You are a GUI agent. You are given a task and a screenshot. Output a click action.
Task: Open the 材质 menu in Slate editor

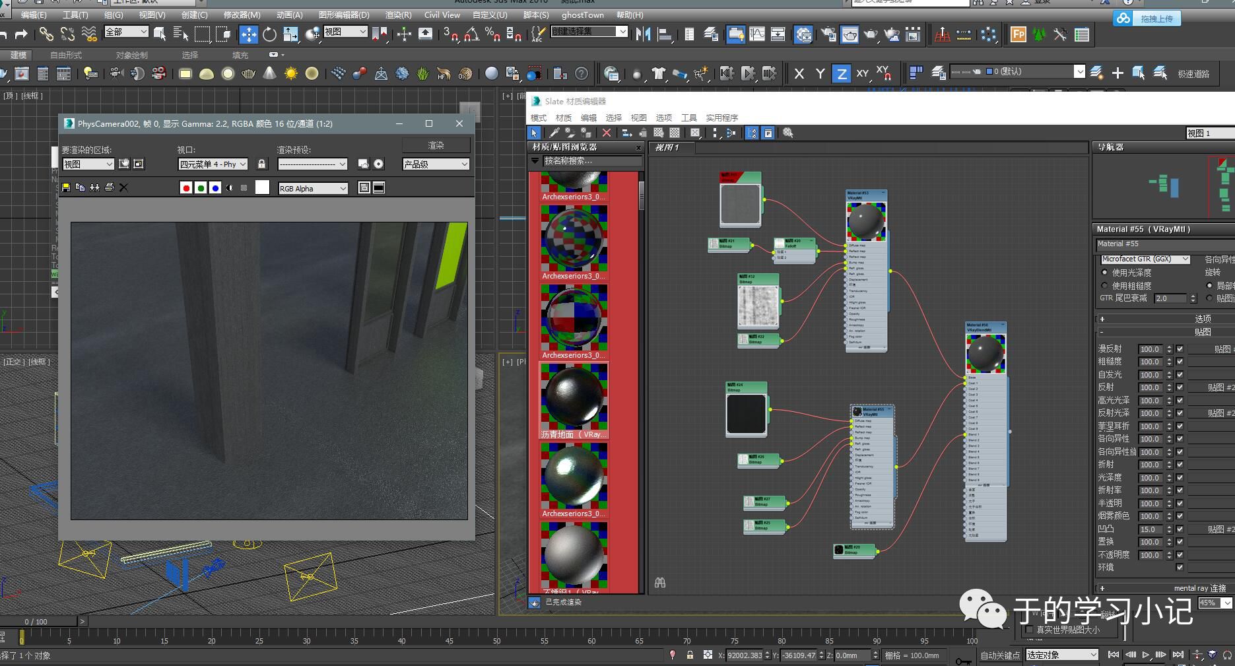pyautogui.click(x=564, y=117)
